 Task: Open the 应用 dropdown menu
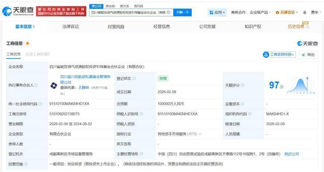coord(217,13)
